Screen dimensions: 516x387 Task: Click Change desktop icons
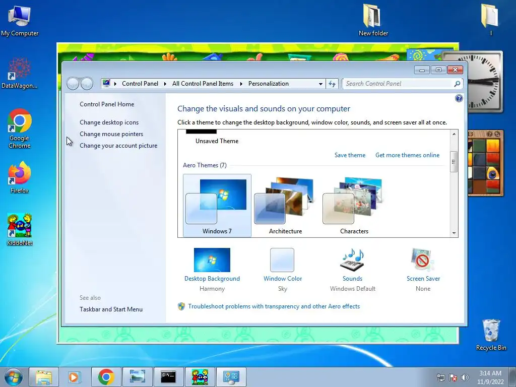click(x=109, y=122)
